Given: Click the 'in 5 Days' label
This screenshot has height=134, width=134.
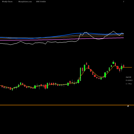Looking at the screenshot, I should pos(129,84).
